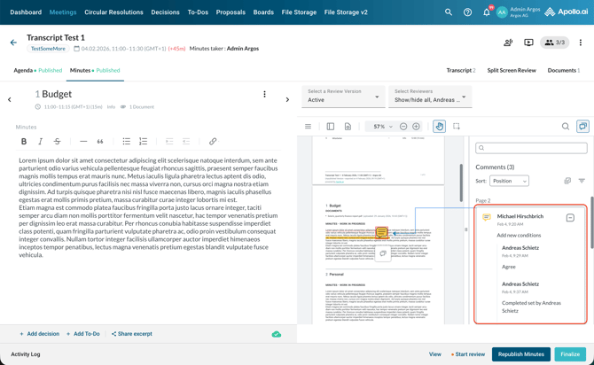The width and height of the screenshot is (594, 365).
Task: Collapse Michael Hirschbrich's comment thread
Action: pyautogui.click(x=570, y=217)
